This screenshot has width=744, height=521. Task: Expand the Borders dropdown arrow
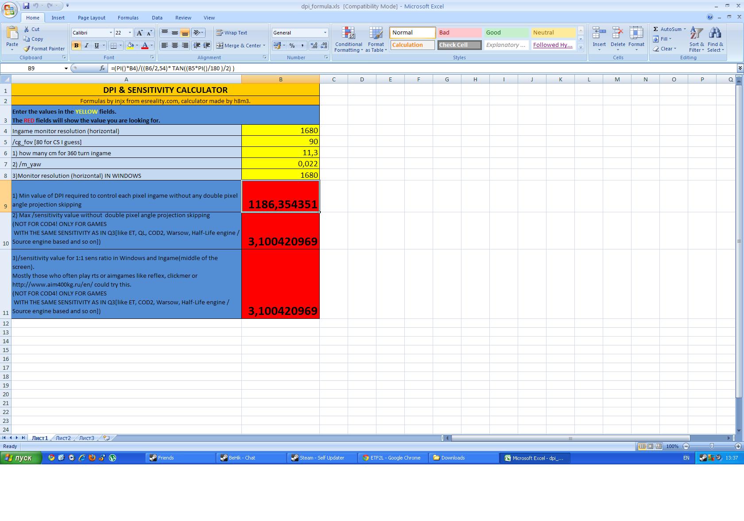pos(120,46)
